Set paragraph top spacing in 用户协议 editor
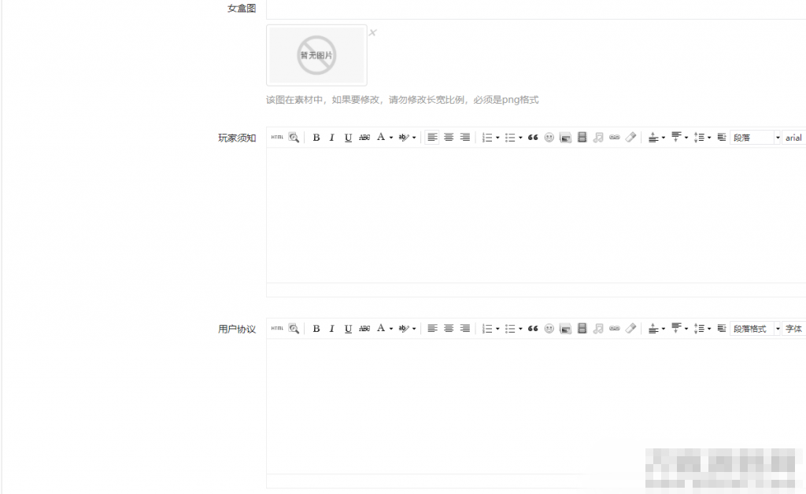The image size is (806, 494). (x=653, y=328)
